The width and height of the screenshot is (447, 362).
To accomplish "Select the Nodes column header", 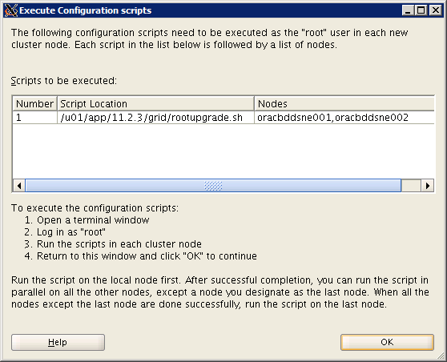I will [344, 104].
